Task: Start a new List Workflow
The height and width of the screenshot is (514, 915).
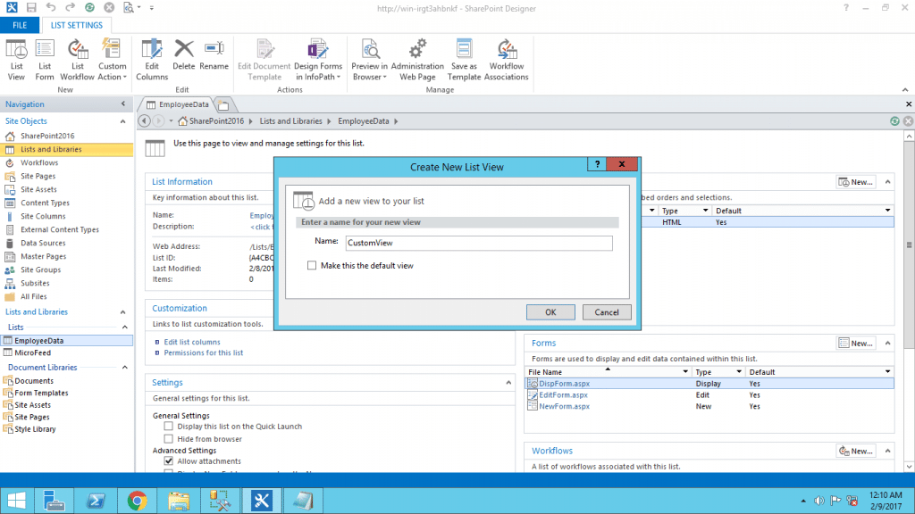Action: pyautogui.click(x=77, y=60)
